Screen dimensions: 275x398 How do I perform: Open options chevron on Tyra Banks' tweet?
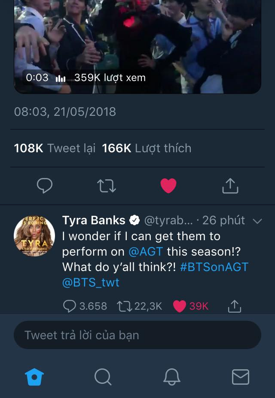[257, 221]
